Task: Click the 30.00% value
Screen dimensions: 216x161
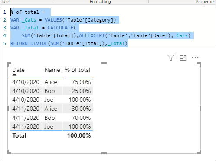Action: pos(81,109)
